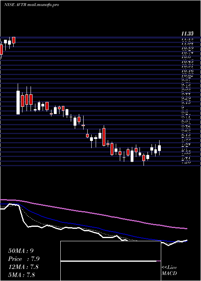The height and width of the screenshot is (281, 201).
Task: Click the 11.33 top price label
Action: pos(187,33)
